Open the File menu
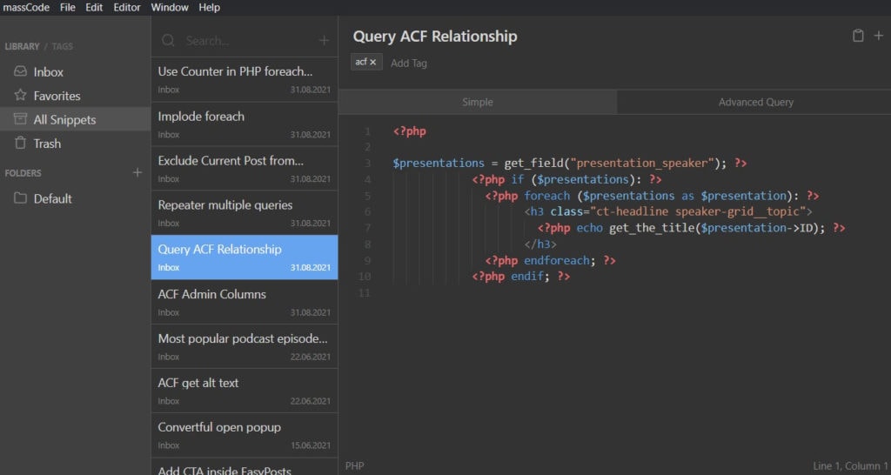 (x=67, y=7)
